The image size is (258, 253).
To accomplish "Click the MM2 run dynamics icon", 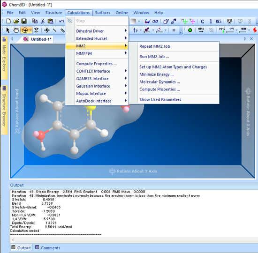I will (x=222, y=30).
